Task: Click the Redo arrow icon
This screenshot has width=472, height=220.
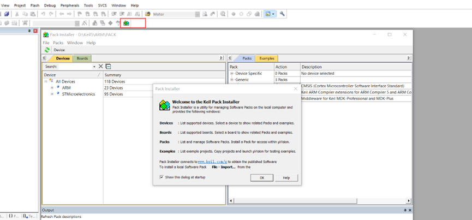Action: click(x=51, y=14)
